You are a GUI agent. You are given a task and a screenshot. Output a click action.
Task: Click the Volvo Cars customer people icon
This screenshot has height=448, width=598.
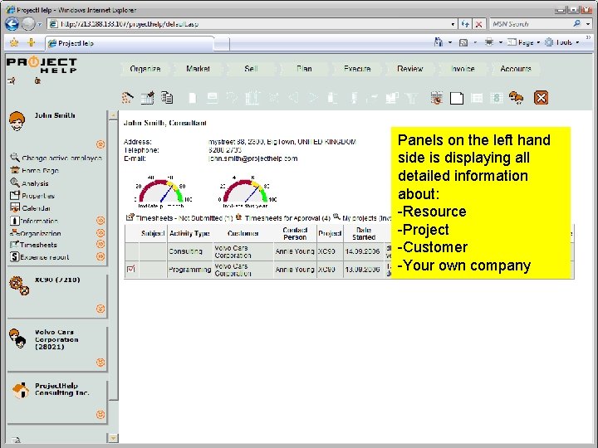[17, 338]
